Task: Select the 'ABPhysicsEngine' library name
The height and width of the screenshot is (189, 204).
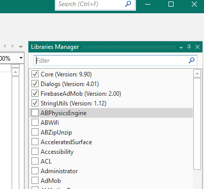Action: [63, 113]
